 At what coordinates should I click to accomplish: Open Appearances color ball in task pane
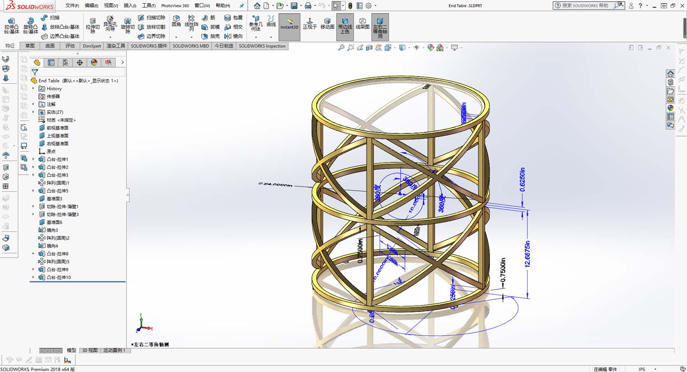671,108
